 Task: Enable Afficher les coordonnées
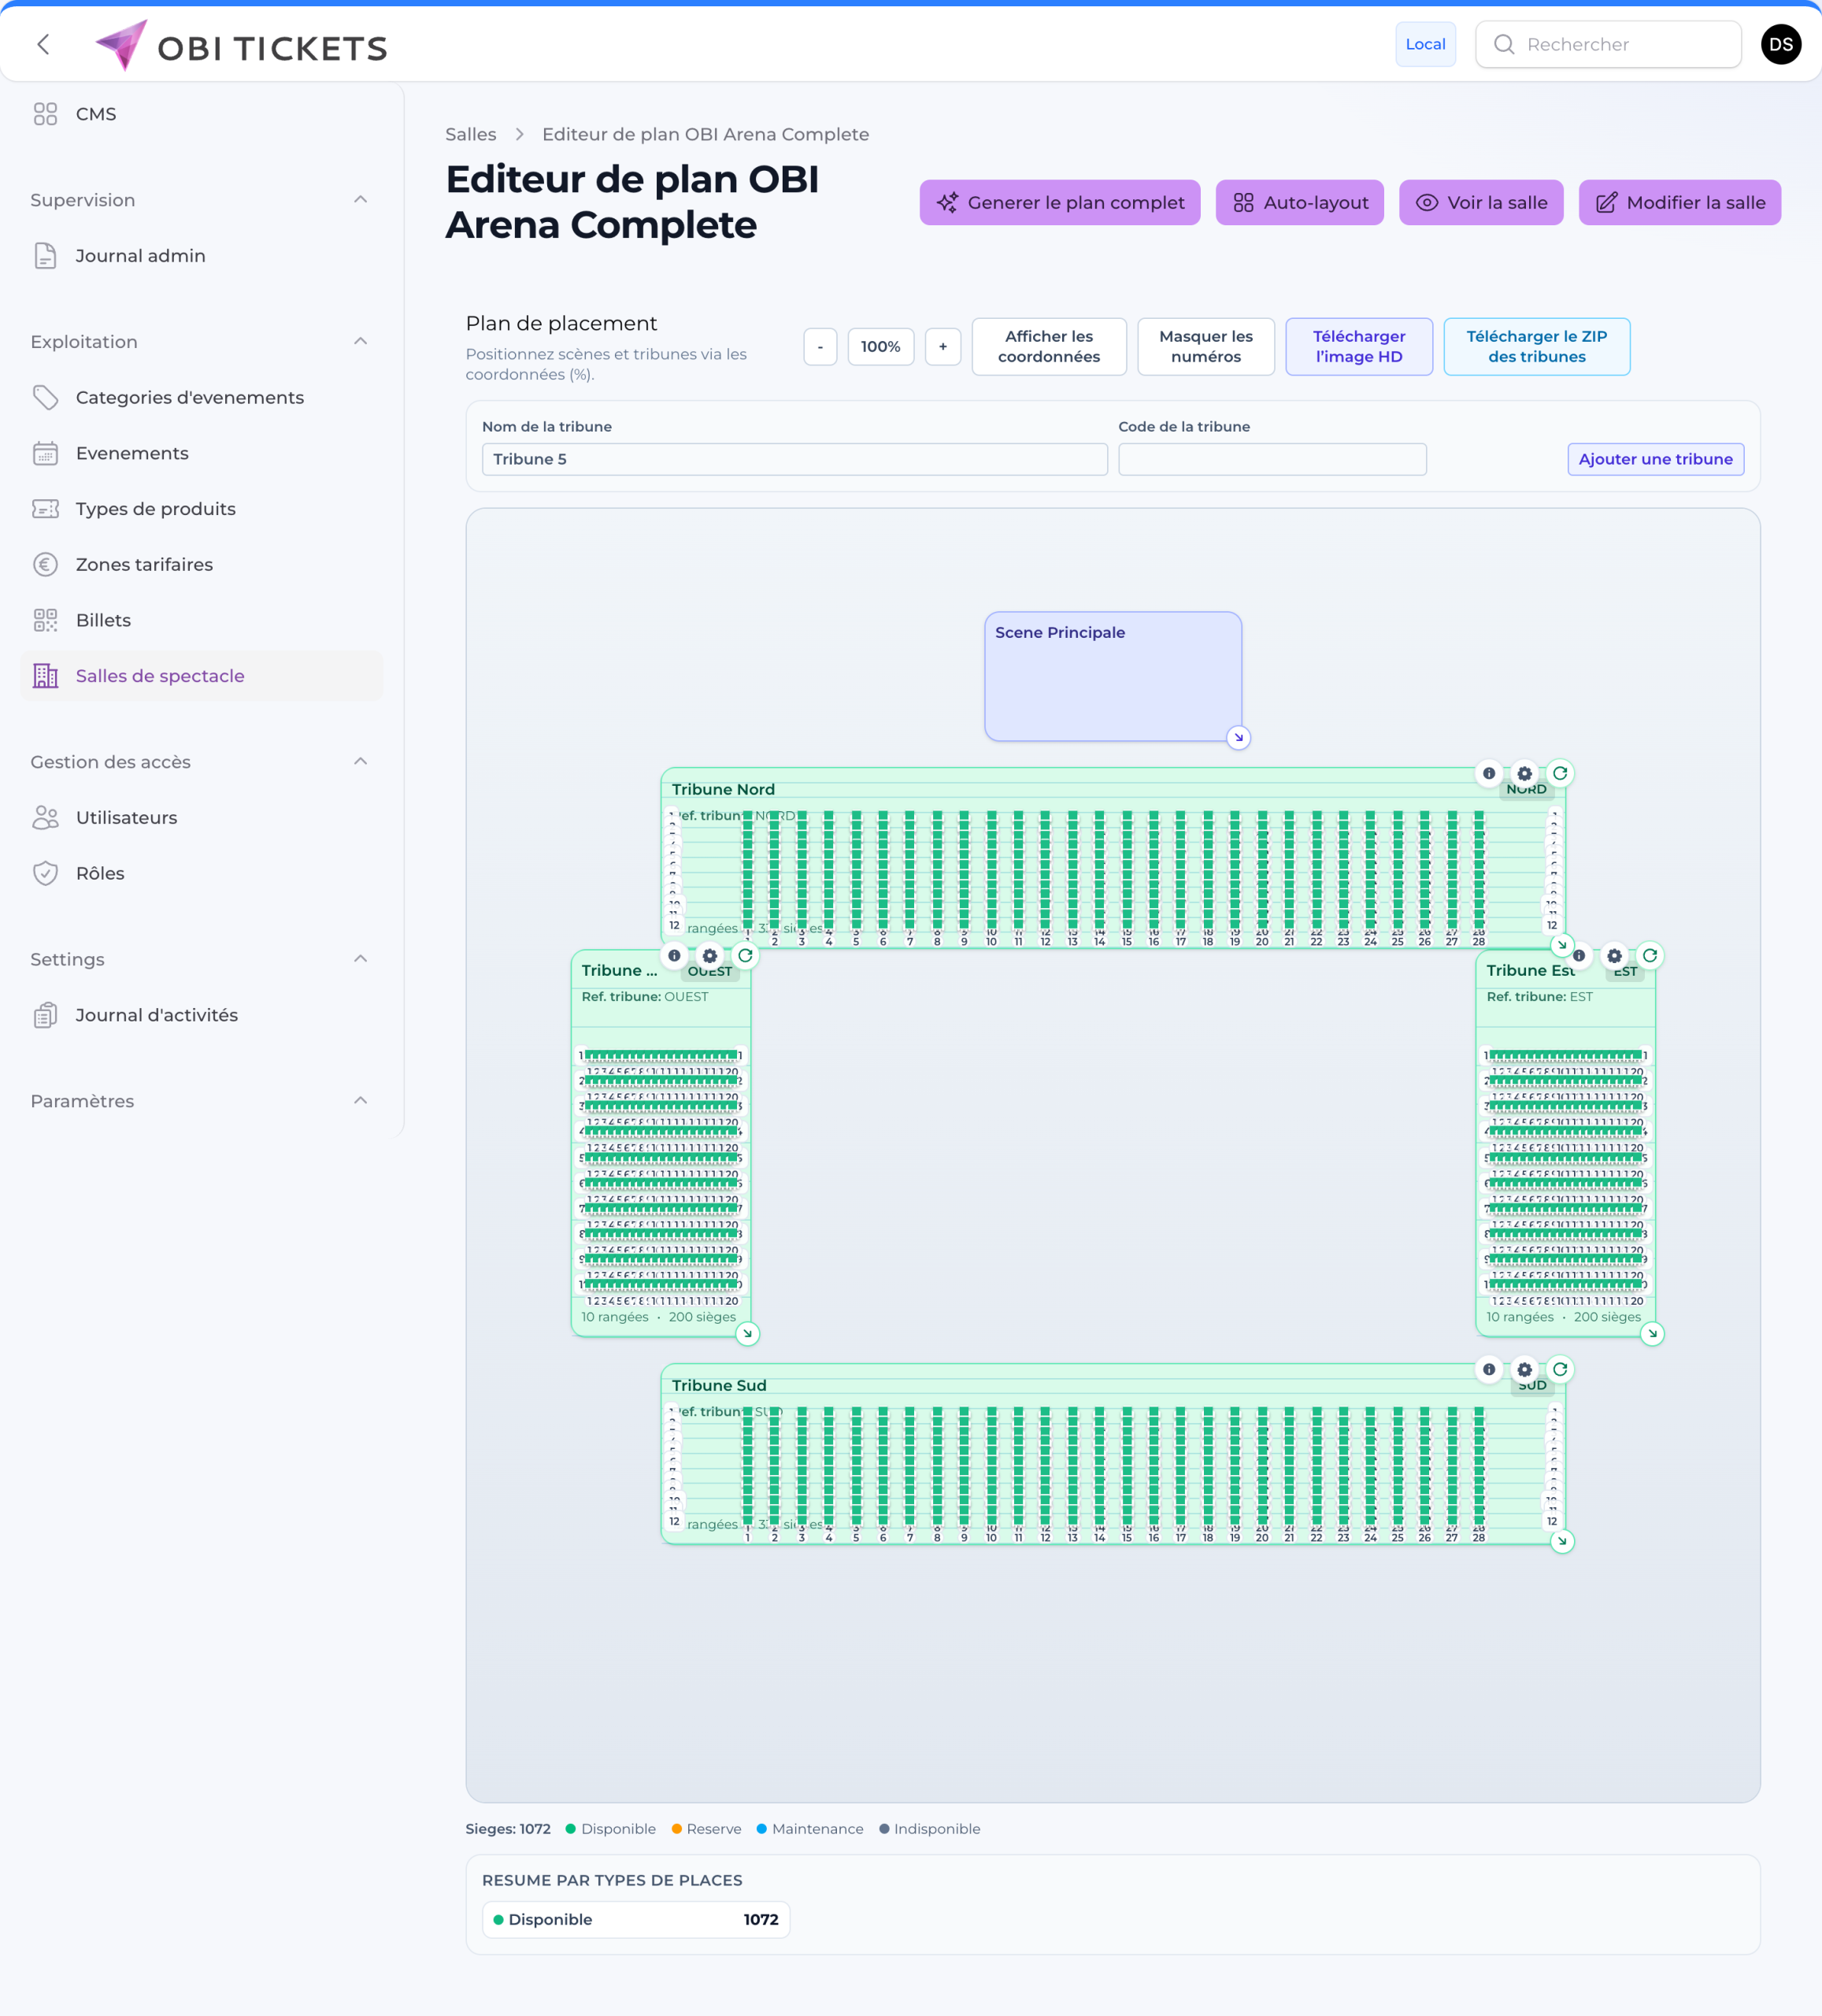1048,346
